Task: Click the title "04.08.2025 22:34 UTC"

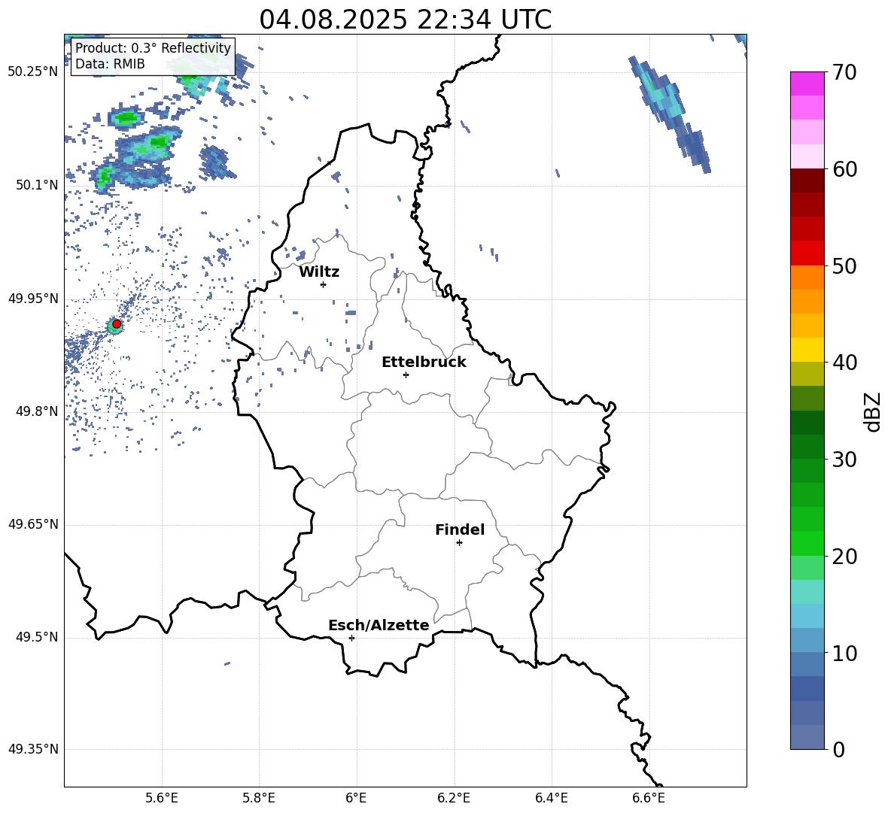Action: (x=405, y=20)
